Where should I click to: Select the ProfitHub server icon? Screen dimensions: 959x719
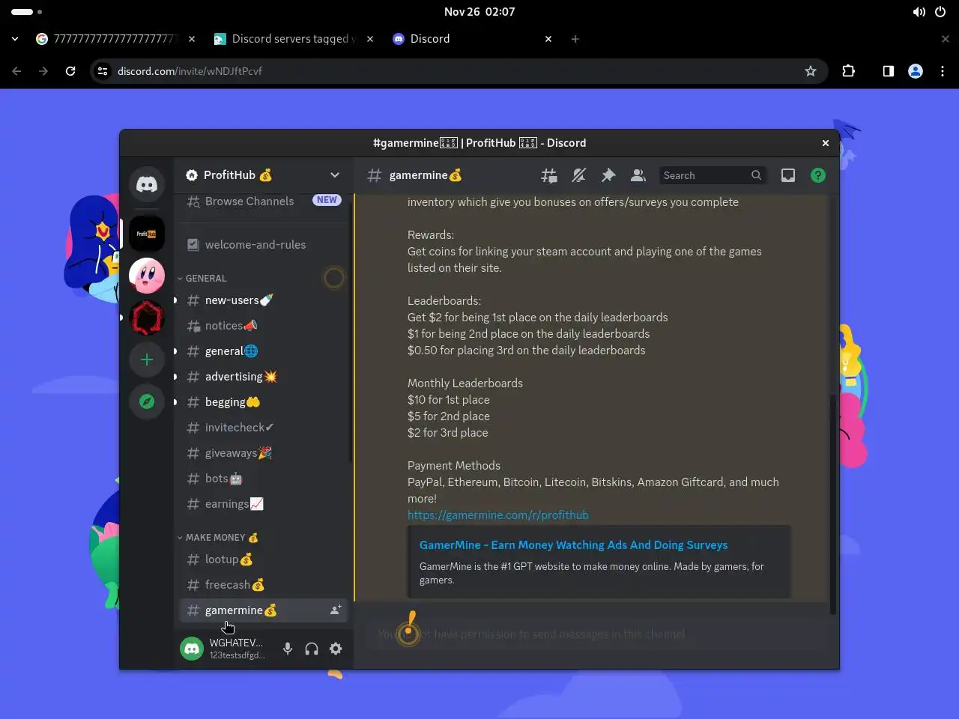(147, 234)
